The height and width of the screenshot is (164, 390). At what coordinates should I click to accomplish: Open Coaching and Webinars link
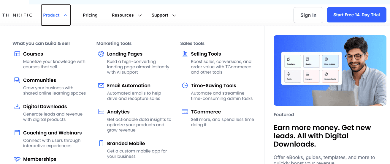tap(52, 133)
